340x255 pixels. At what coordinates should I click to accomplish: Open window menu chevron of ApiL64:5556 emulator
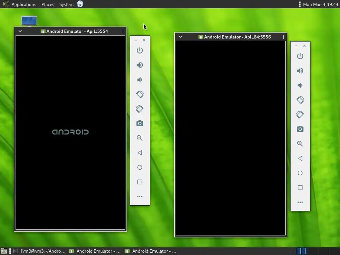pyautogui.click(x=180, y=37)
